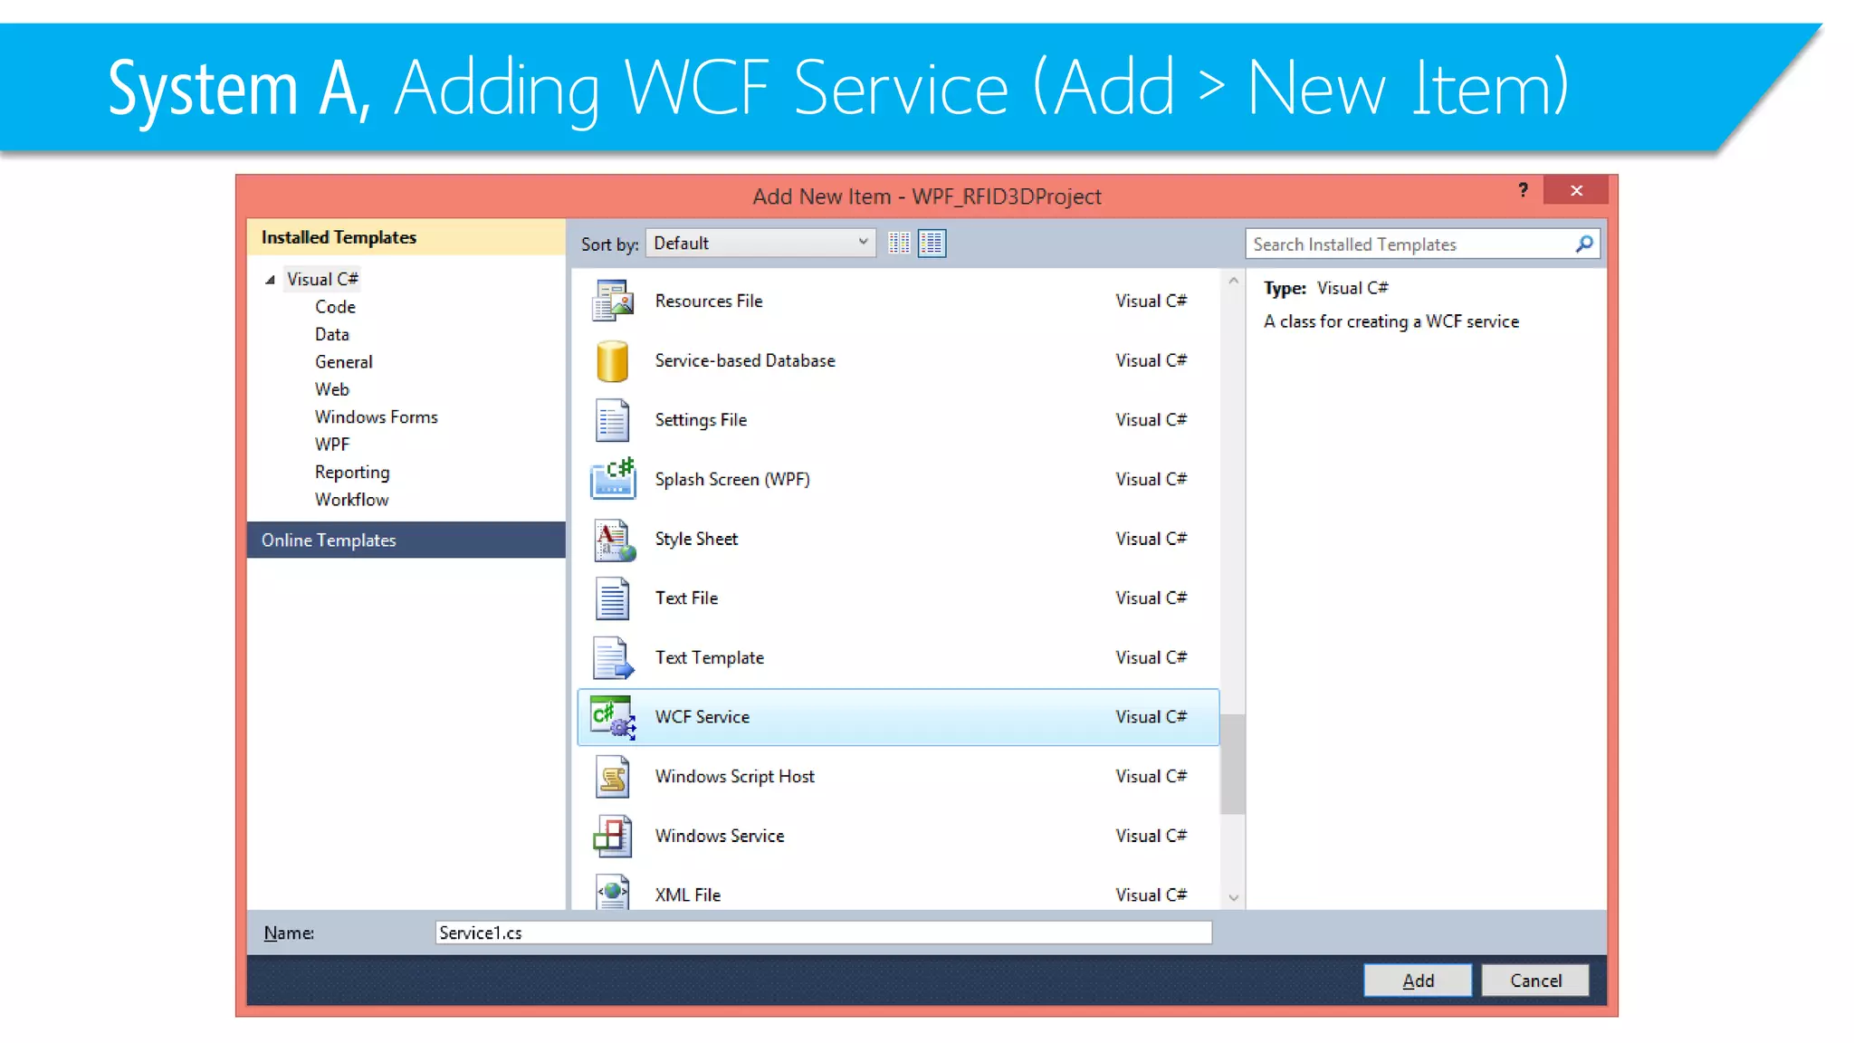Image resolution: width=1854 pixels, height=1043 pixels.
Task: Select the General category
Action: [x=343, y=362]
